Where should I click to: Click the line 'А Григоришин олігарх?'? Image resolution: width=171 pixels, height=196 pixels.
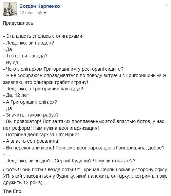[x=30, y=102]
